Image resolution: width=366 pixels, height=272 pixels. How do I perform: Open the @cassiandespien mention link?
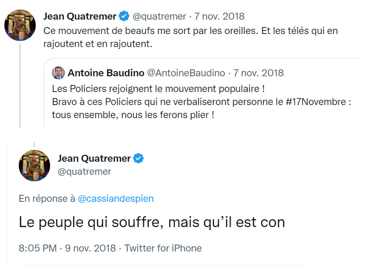pyautogui.click(x=115, y=199)
